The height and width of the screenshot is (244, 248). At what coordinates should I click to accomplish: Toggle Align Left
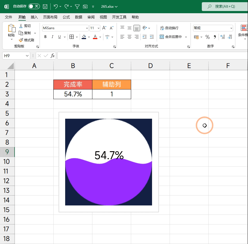pos(122,37)
